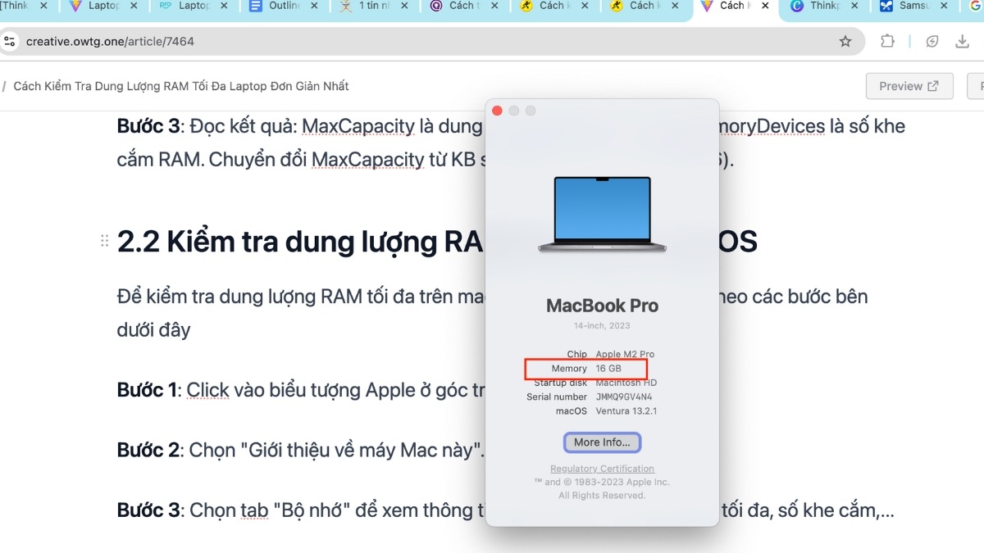Click the "16 GB" memory value
The height and width of the screenshot is (553, 984).
click(x=608, y=369)
